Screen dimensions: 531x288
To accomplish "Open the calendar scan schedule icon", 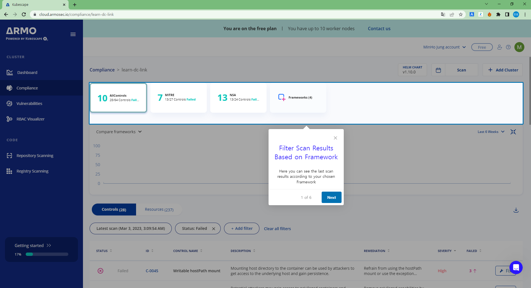I will click(438, 70).
